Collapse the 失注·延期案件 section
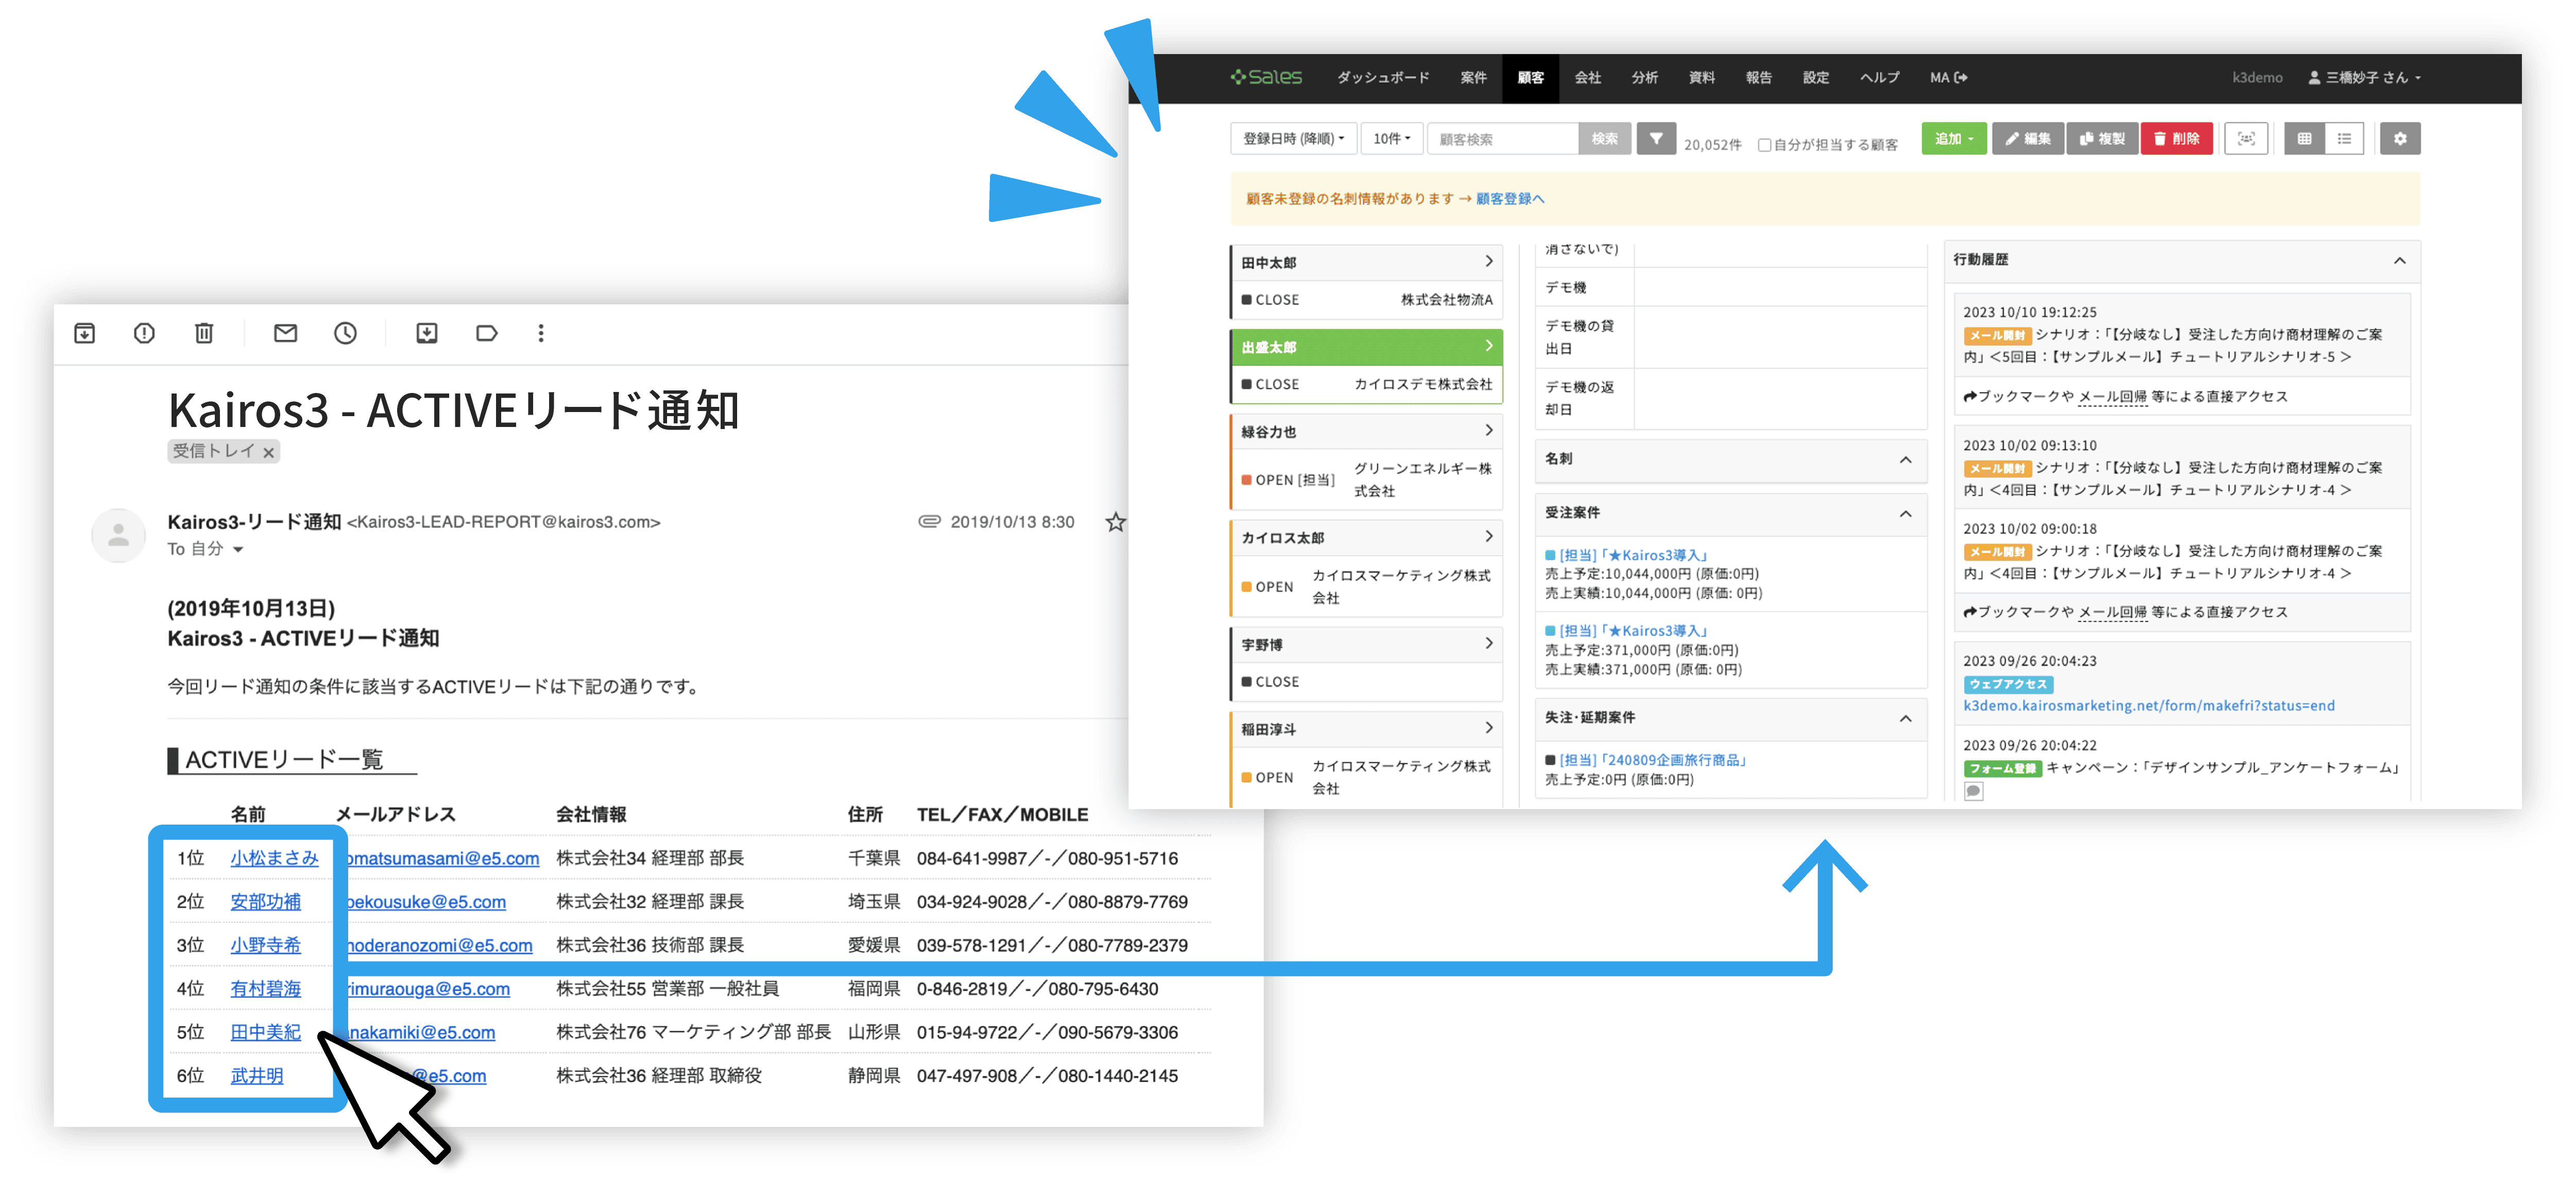 click(1905, 719)
